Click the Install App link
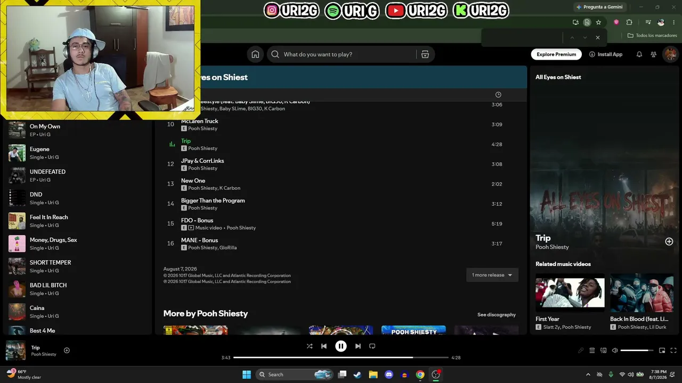The width and height of the screenshot is (682, 383). [606, 54]
